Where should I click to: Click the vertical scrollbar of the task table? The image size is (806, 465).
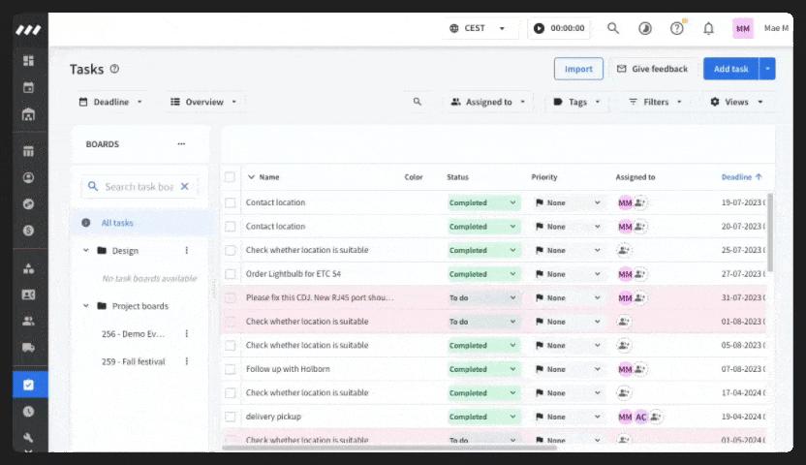click(x=770, y=232)
